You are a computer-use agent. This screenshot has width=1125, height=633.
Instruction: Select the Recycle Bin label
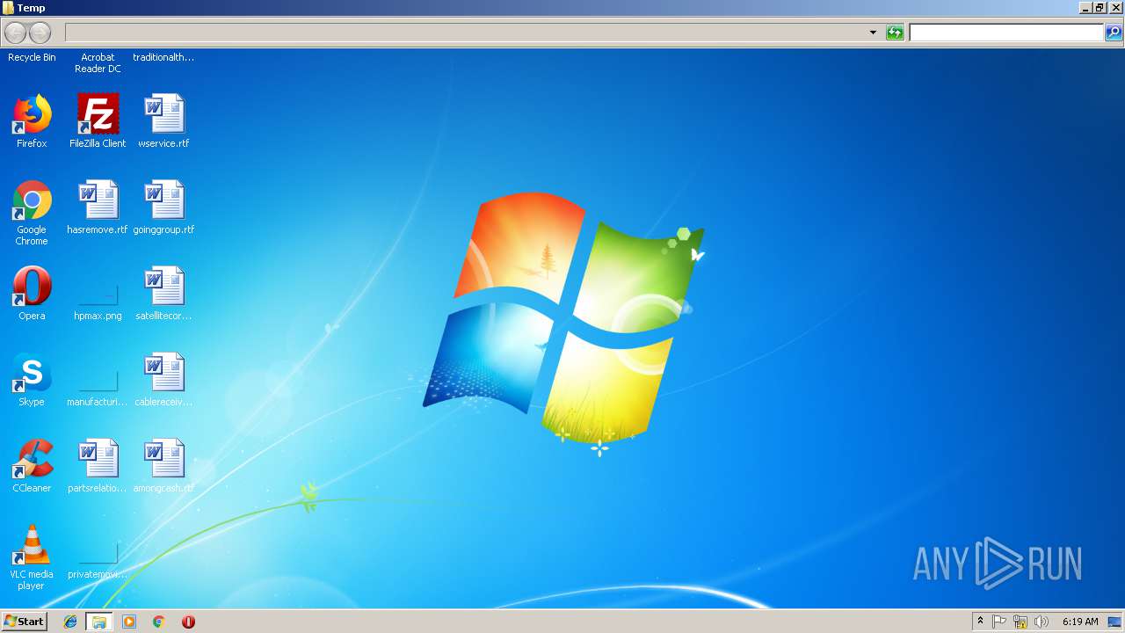tap(32, 57)
